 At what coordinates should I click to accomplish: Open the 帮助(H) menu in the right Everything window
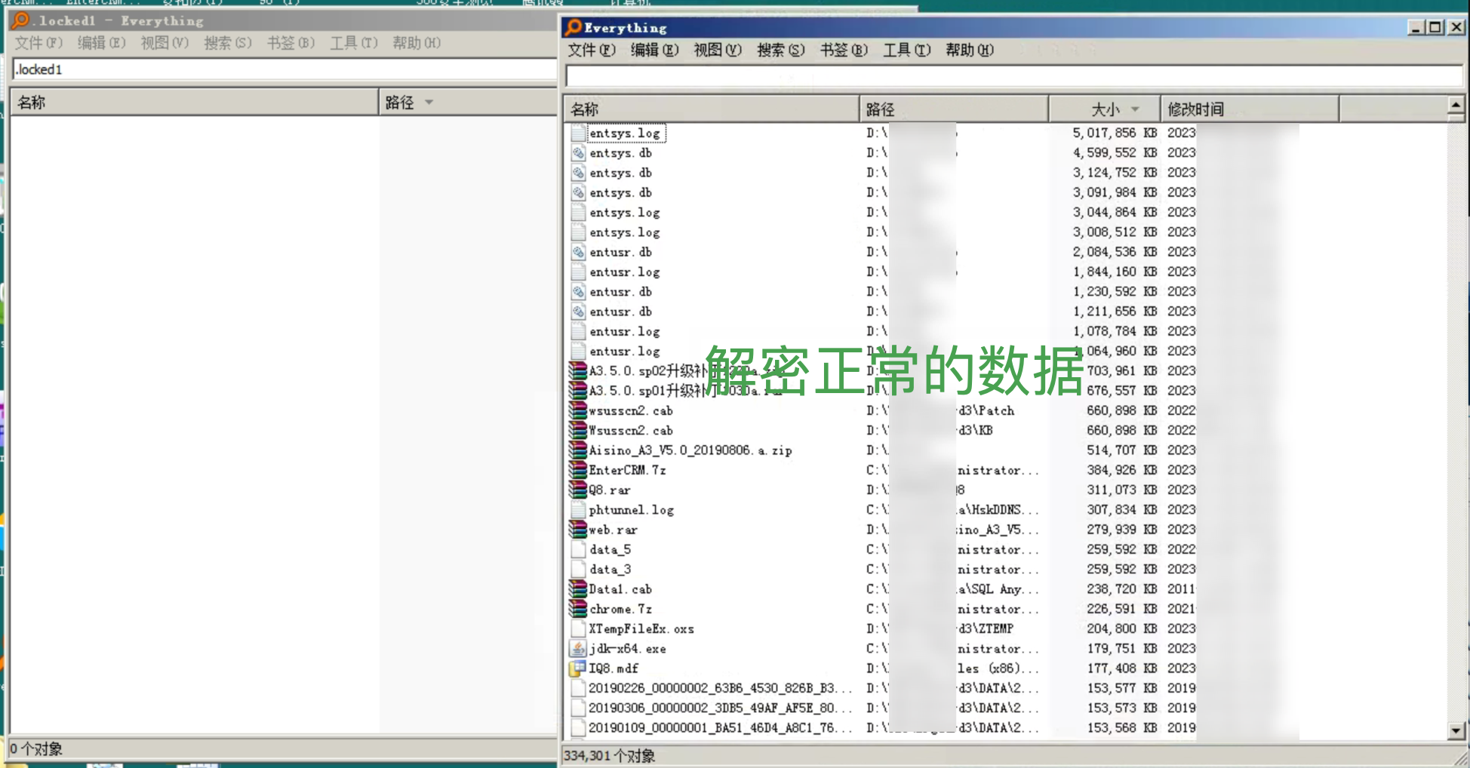(970, 50)
